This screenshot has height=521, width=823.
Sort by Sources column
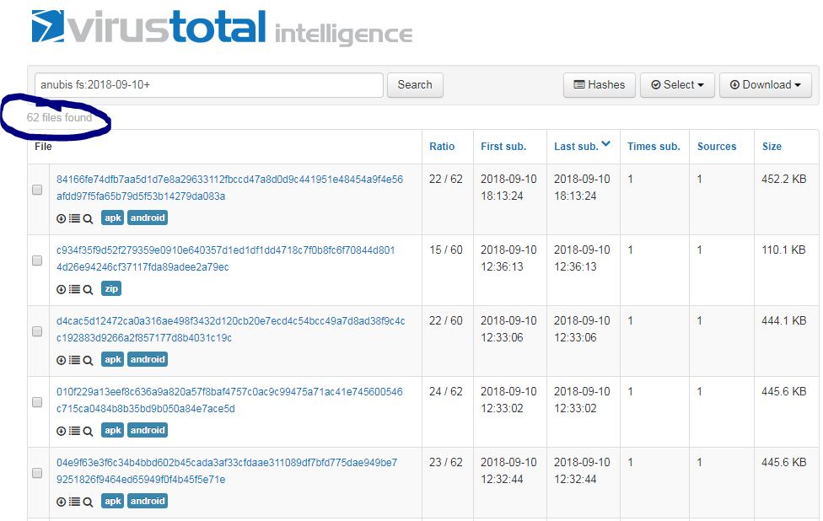(717, 147)
